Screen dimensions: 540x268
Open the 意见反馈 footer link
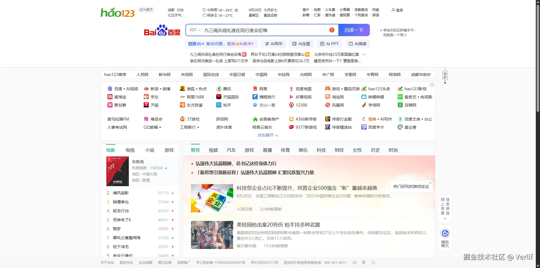pos(165,263)
